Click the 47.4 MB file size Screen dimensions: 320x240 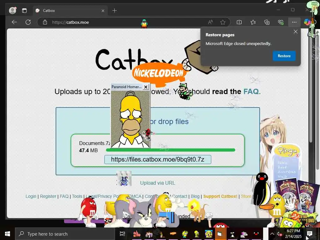coord(88,150)
